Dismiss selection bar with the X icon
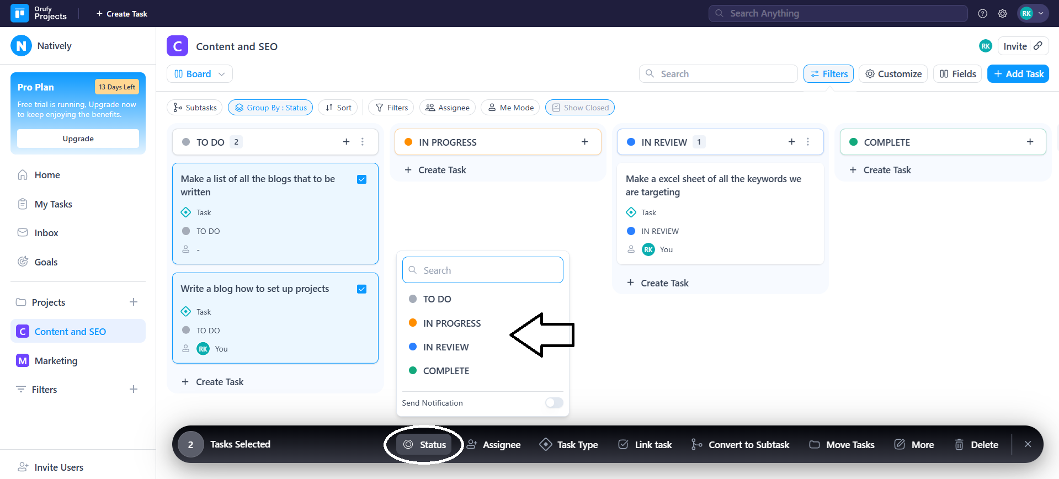Screen dimensions: 1059x479 [x=1028, y=444]
